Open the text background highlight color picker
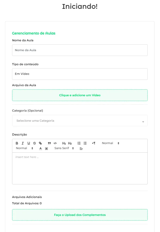Viewport: 160px width, 232px height. pos(46,148)
